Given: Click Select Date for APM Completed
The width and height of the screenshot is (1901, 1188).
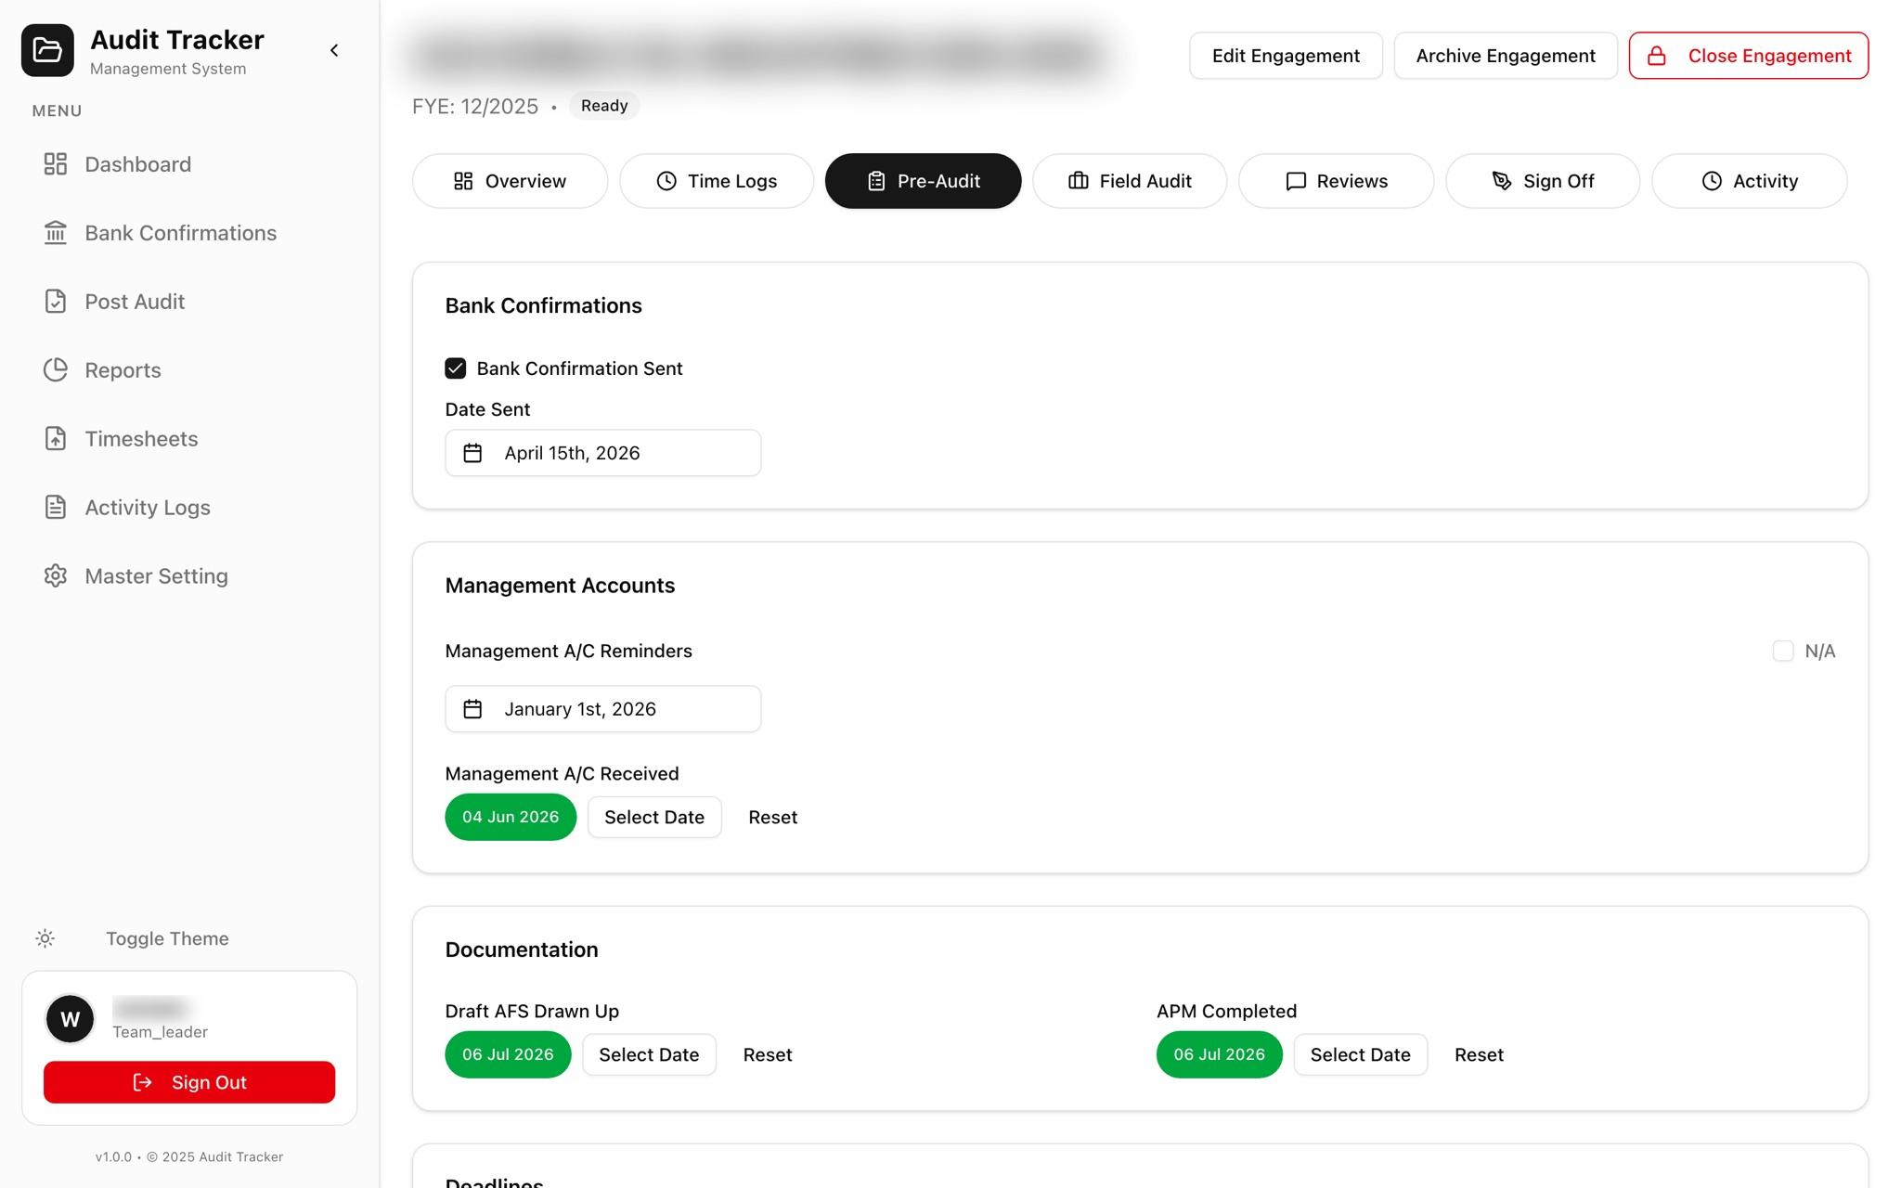Looking at the screenshot, I should coord(1360,1054).
